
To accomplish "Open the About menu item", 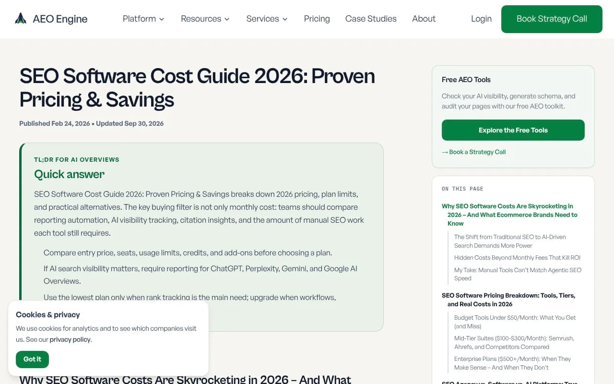I will tap(424, 19).
